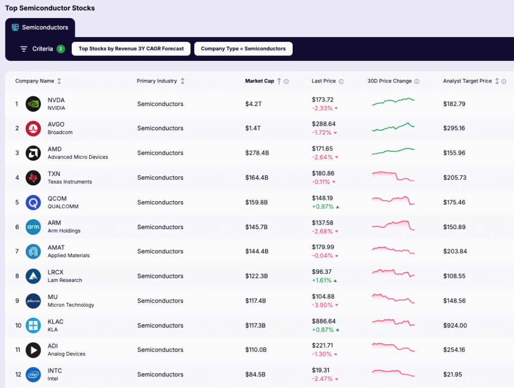
Task: Open the TXN ticker link
Action: [54, 174]
